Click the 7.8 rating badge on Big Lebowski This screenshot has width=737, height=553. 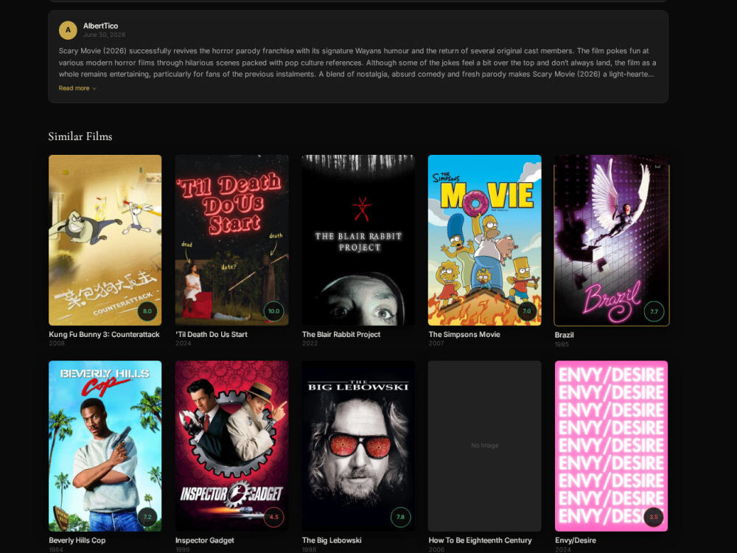click(400, 517)
